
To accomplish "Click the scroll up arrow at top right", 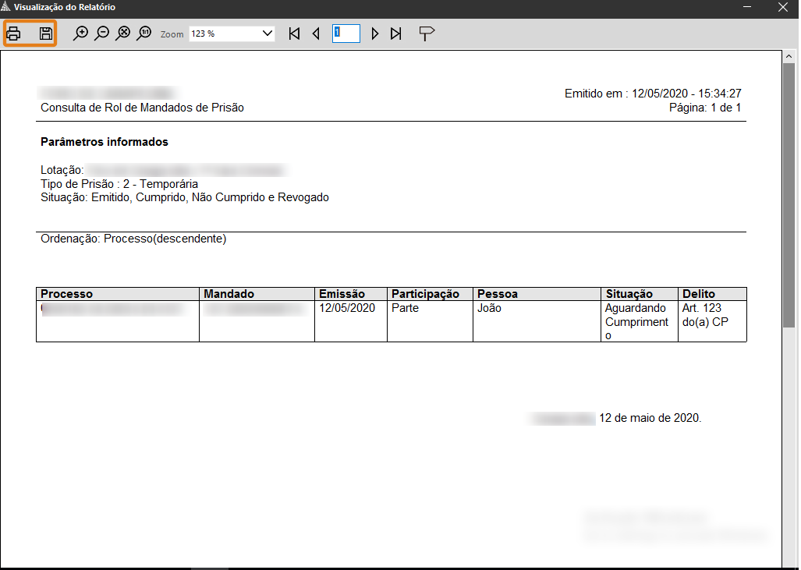I will point(789,55).
